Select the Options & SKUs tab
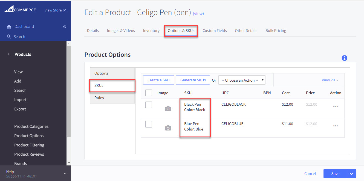Image resolution: width=364 pixels, height=181 pixels. click(x=181, y=31)
